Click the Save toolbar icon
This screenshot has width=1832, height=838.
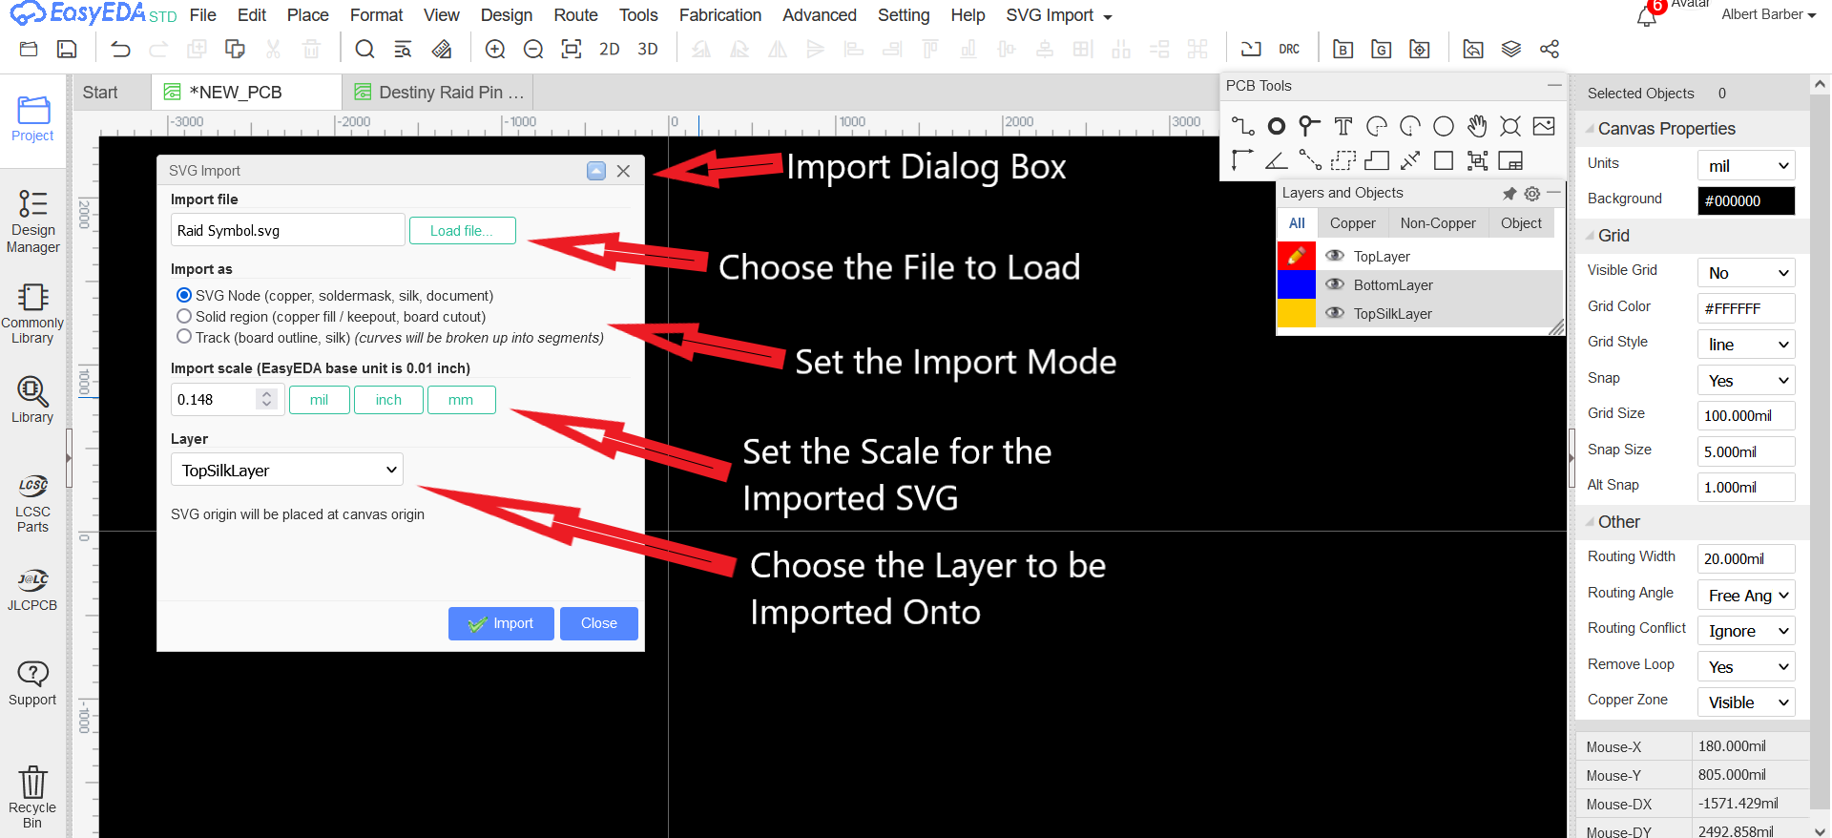pos(67,49)
